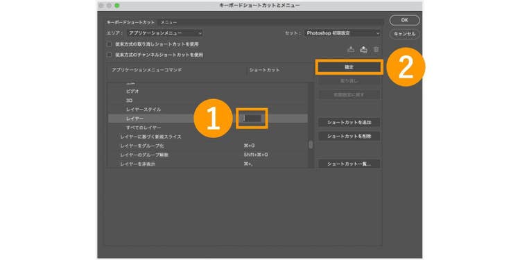Open the エリア dropdown (アプリケーションメニュー)
Screen dimensions: 520x260
[165, 33]
